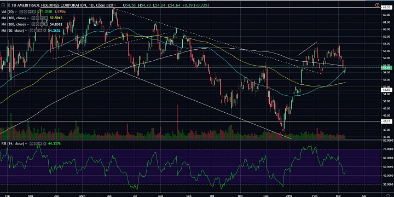Remove the Vol (20) indicator
394x197 pixels.
(34, 12)
